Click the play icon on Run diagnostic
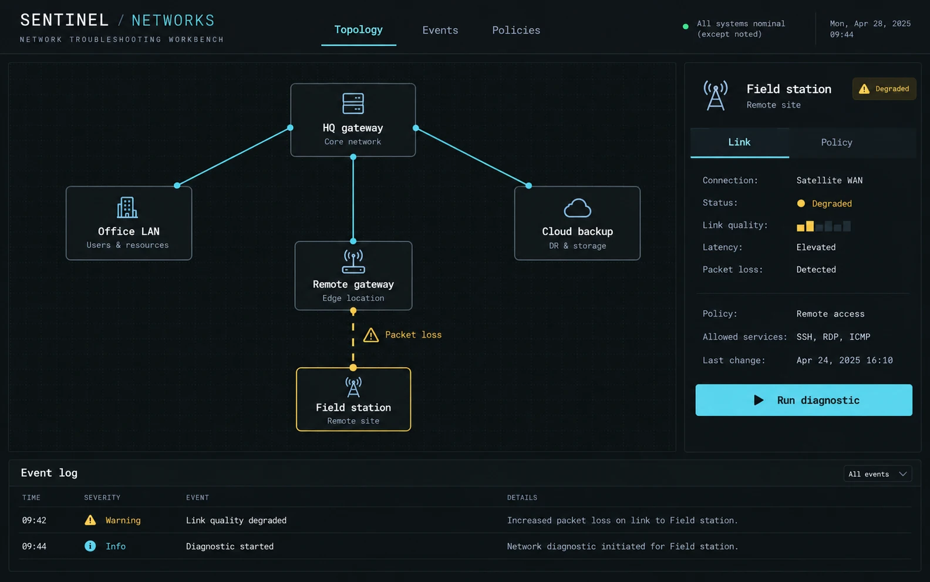This screenshot has width=930, height=582. point(759,400)
